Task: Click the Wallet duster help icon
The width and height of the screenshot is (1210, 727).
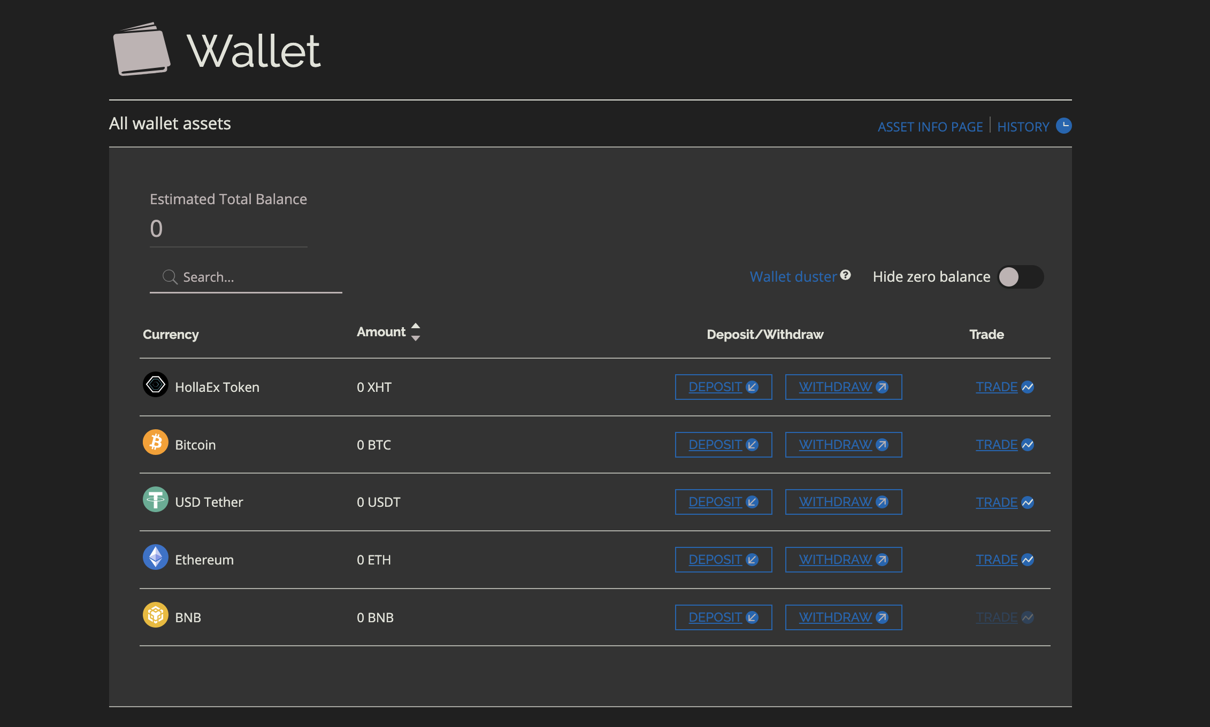Action: [845, 275]
